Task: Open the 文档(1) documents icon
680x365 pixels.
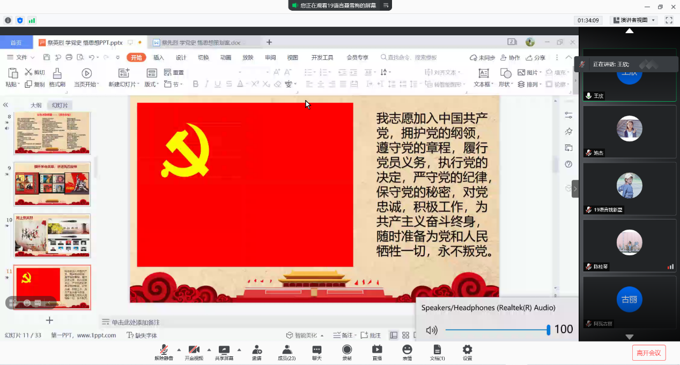Action: pos(437,349)
